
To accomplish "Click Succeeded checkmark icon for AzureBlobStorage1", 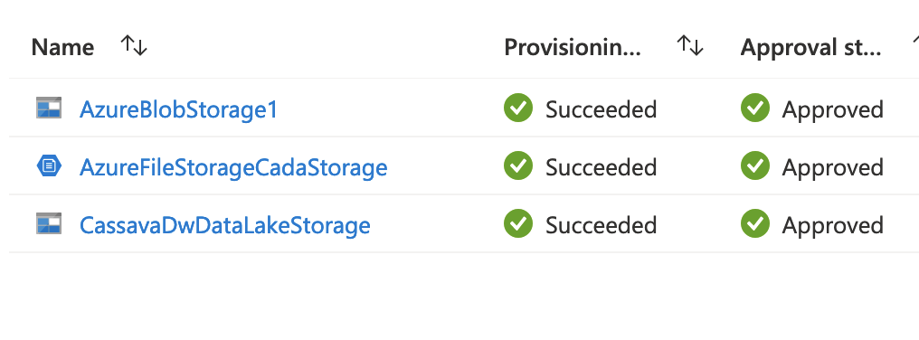I will point(518,108).
